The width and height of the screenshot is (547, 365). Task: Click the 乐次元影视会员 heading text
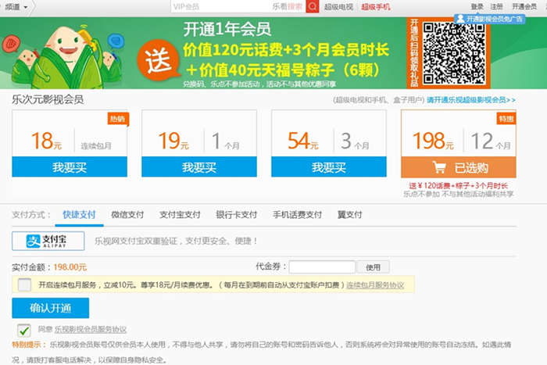coord(48,100)
